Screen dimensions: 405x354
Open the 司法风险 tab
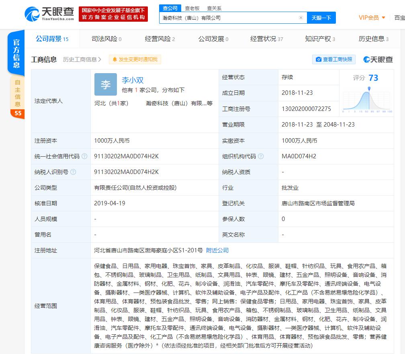106,39
